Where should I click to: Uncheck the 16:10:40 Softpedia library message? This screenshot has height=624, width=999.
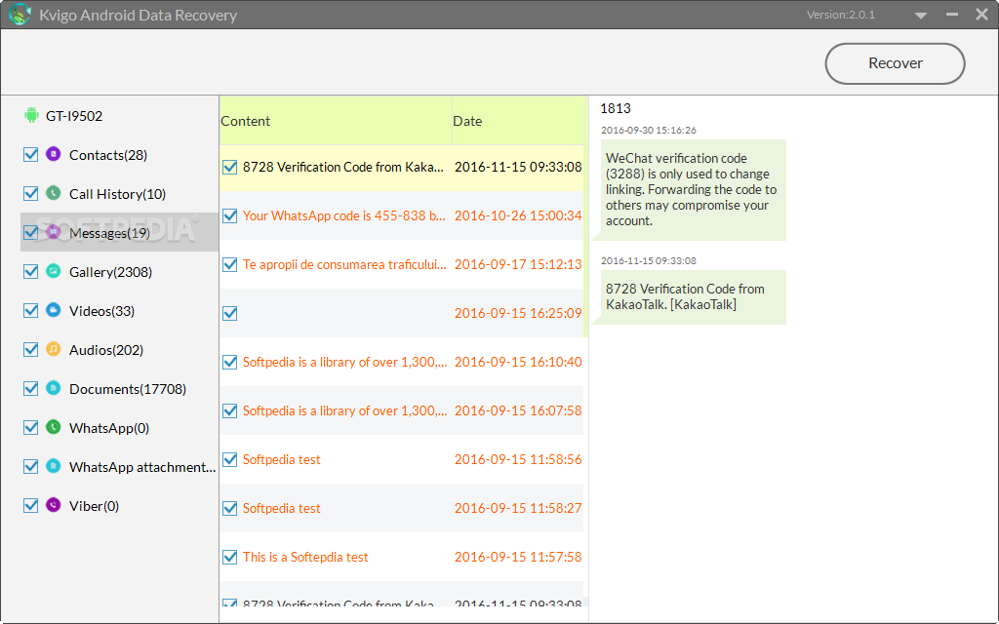click(x=230, y=362)
